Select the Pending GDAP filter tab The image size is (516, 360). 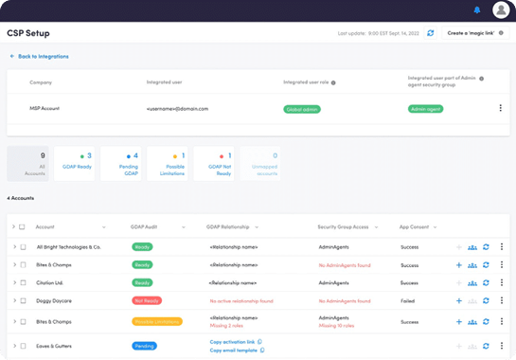pyautogui.click(x=121, y=163)
